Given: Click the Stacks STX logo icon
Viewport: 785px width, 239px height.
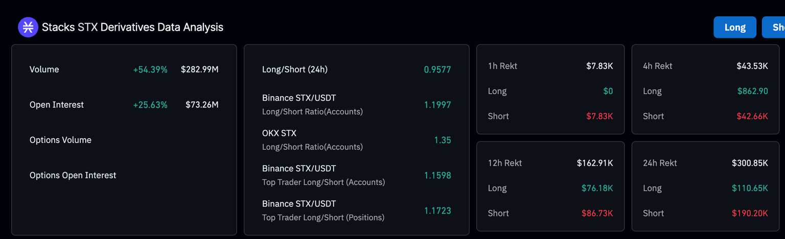Looking at the screenshot, I should point(28,27).
